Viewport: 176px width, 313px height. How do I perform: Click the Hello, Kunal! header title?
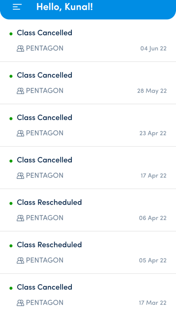(x=65, y=7)
